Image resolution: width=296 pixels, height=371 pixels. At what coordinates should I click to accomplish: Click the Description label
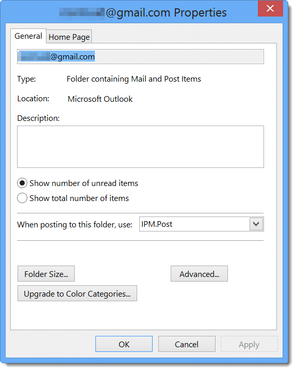tap(38, 118)
